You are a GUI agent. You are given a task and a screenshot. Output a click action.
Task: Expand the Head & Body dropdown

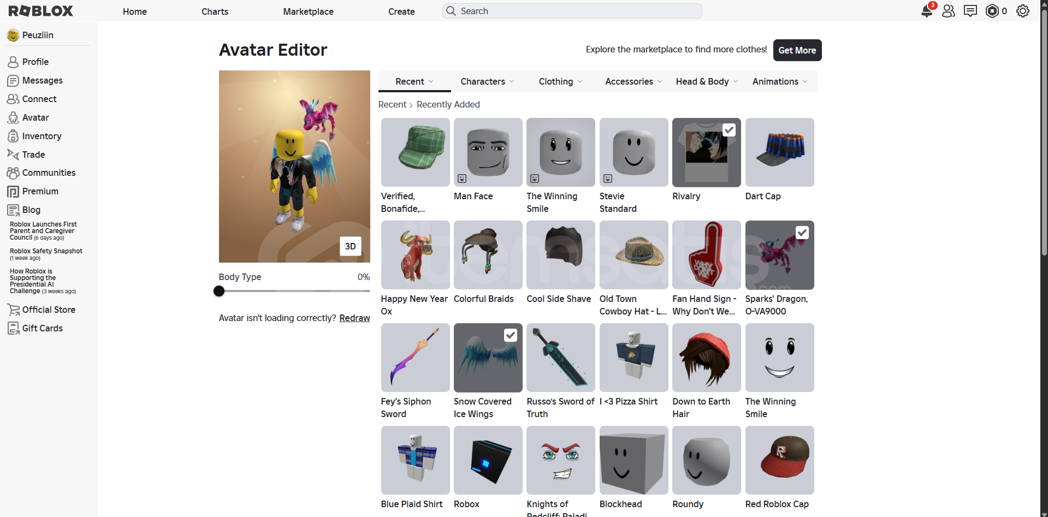point(707,81)
